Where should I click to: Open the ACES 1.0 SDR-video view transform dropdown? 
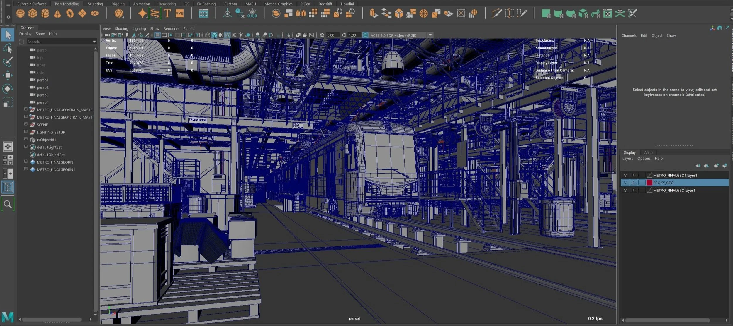[x=430, y=35]
